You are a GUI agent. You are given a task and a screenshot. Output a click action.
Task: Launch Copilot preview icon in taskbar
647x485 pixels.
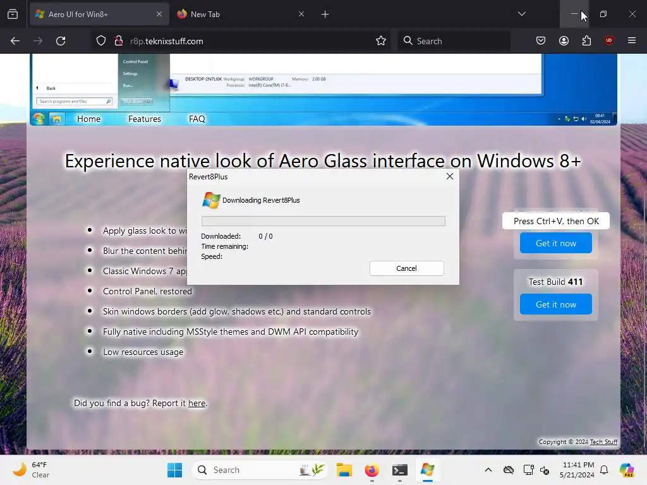(627, 470)
